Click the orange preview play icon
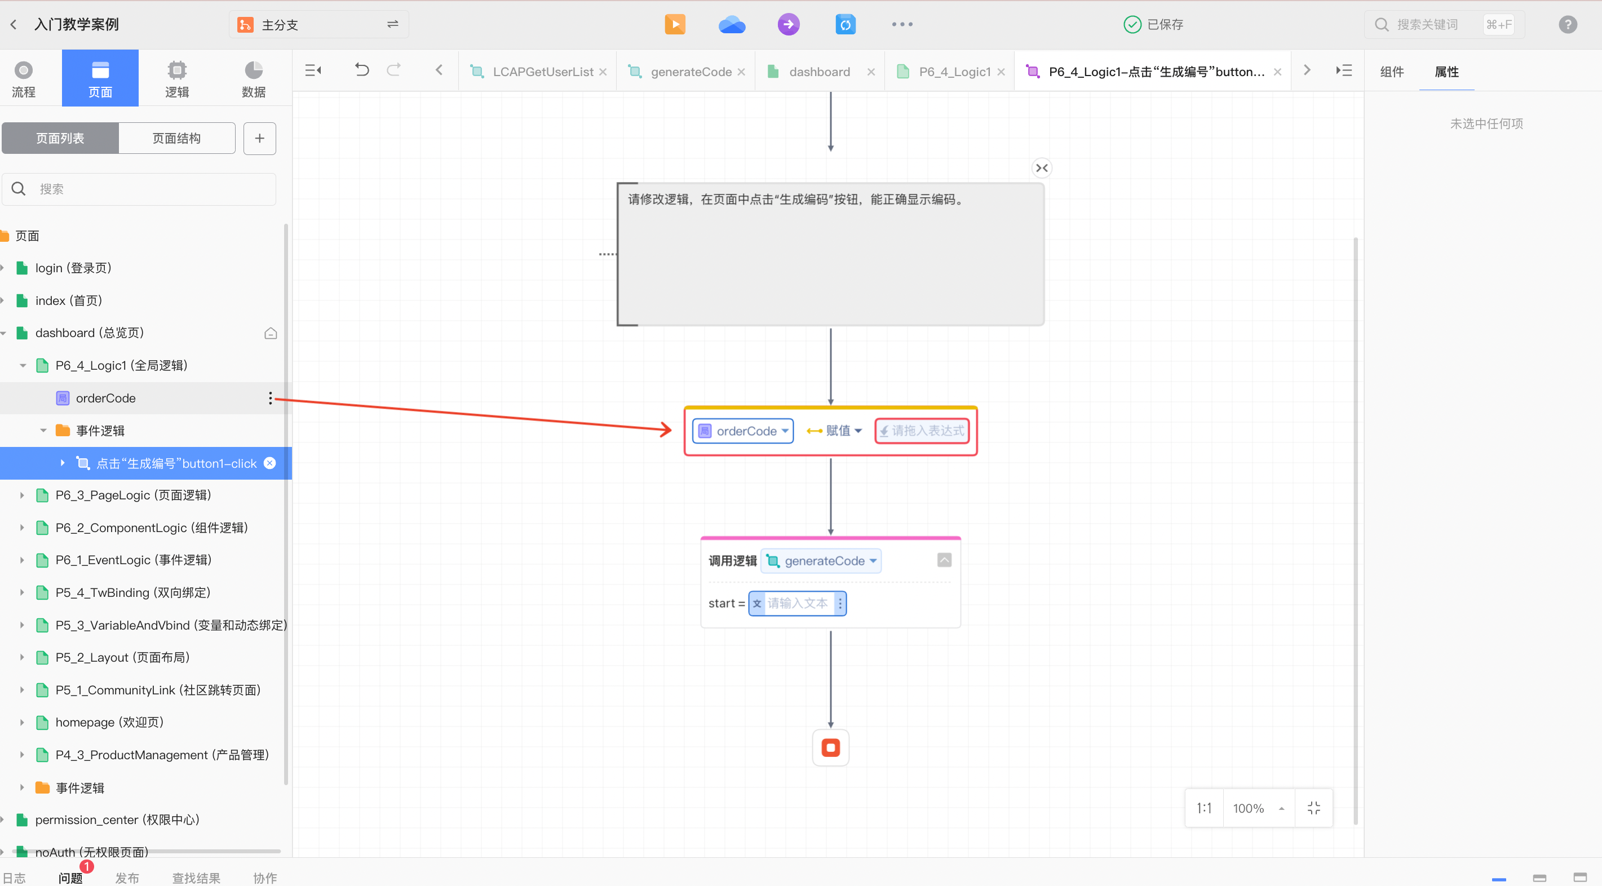Image resolution: width=1602 pixels, height=886 pixels. (675, 24)
